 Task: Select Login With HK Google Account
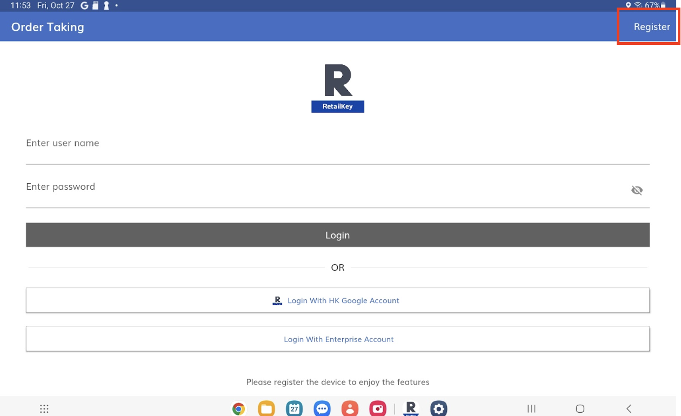point(337,300)
